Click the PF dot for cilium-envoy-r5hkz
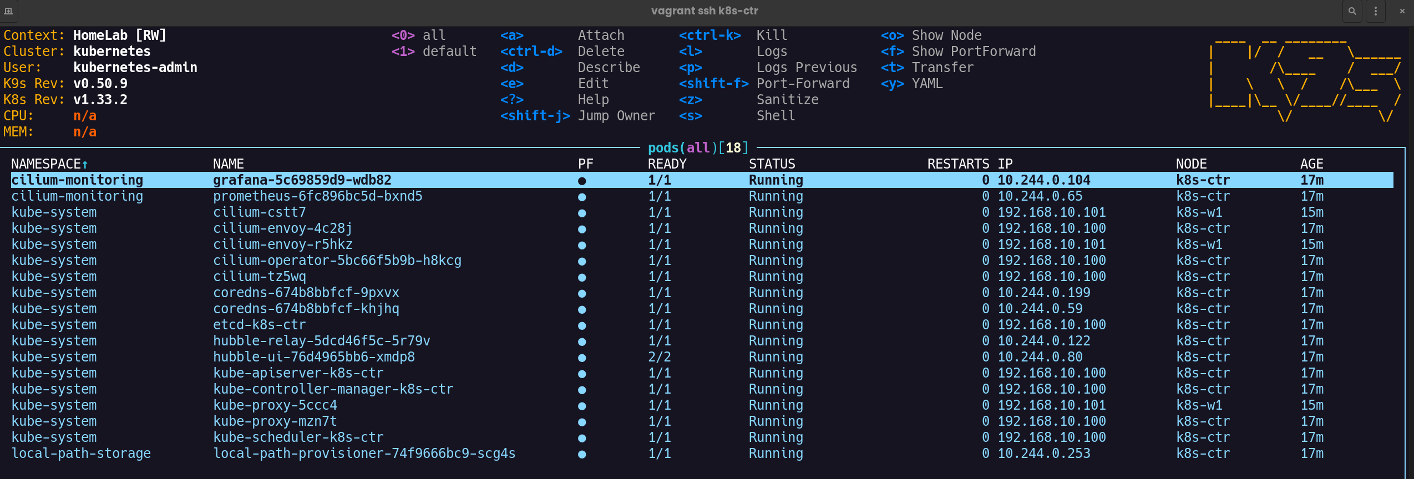The width and height of the screenshot is (1414, 479). tap(582, 245)
